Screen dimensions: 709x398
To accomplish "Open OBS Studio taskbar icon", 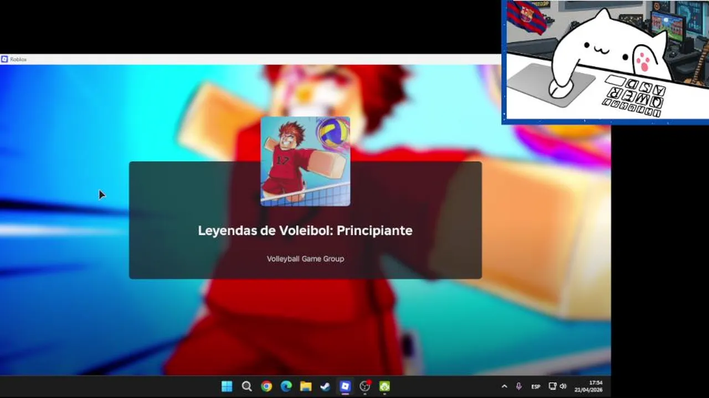I will coord(364,386).
